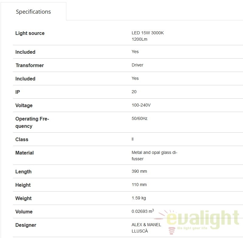Click the Height value 110 mm
This screenshot has width=243, height=238.
(x=139, y=185)
